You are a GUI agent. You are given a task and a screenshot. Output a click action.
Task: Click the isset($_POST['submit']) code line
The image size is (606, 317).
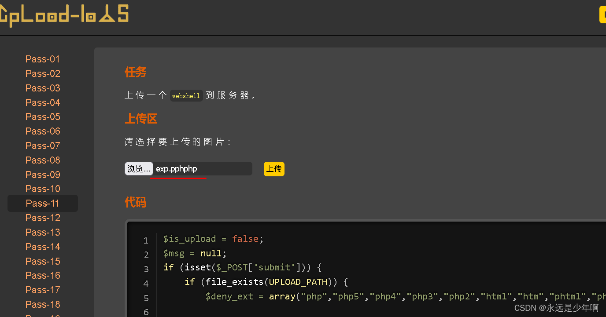click(243, 267)
